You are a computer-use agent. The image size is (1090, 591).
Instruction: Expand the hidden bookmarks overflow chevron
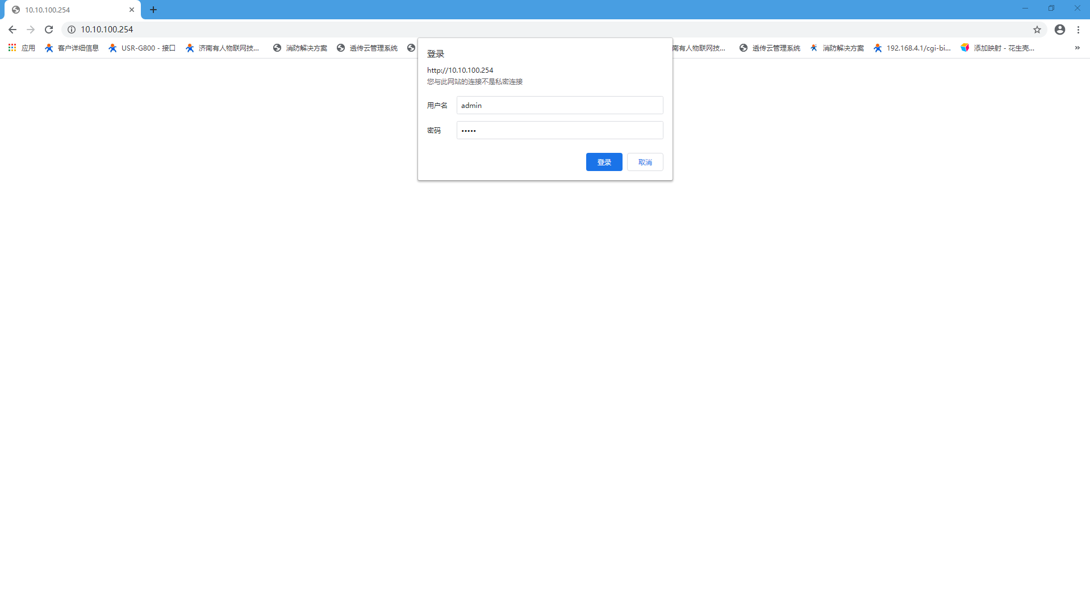click(x=1077, y=48)
